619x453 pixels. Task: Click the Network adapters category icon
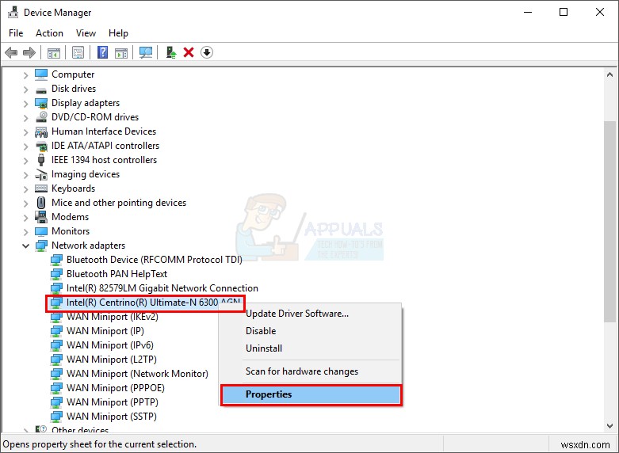click(41, 246)
